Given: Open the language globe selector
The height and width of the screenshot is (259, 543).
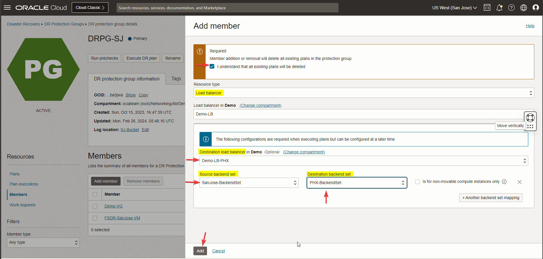Looking at the screenshot, I should 523,8.
